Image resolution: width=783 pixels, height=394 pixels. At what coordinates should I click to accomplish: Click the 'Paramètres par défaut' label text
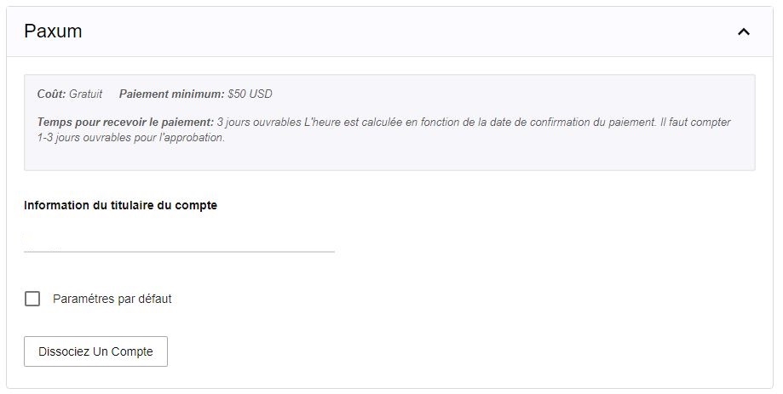click(112, 299)
